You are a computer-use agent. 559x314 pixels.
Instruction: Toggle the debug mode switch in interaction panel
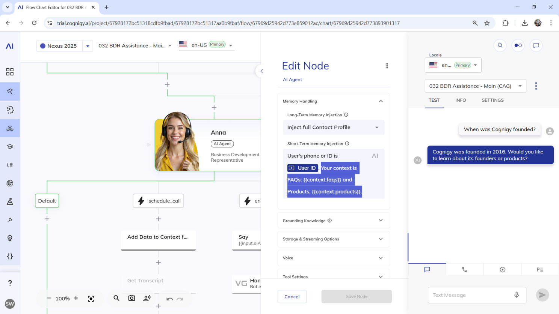coord(518,45)
